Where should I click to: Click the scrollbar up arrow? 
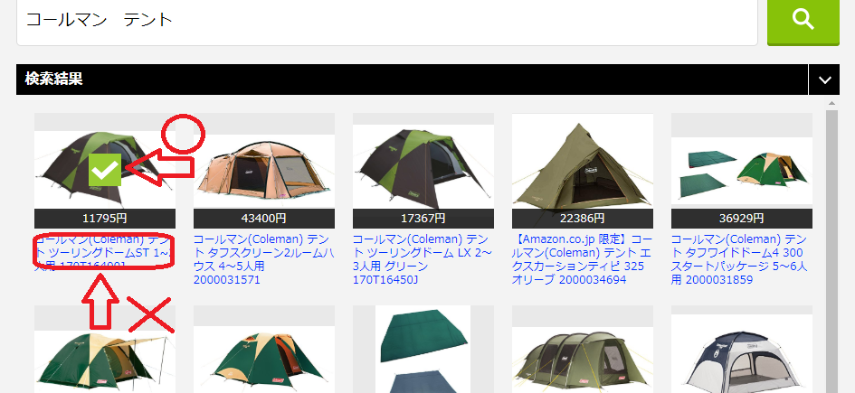point(831,103)
